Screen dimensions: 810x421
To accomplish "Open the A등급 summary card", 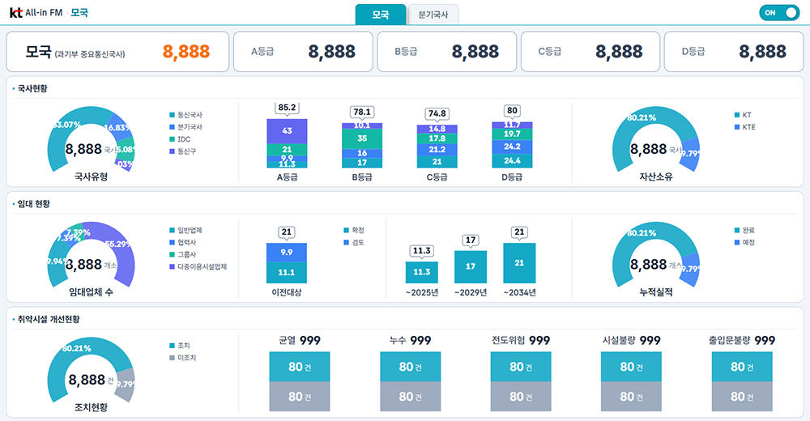I will 303,52.
